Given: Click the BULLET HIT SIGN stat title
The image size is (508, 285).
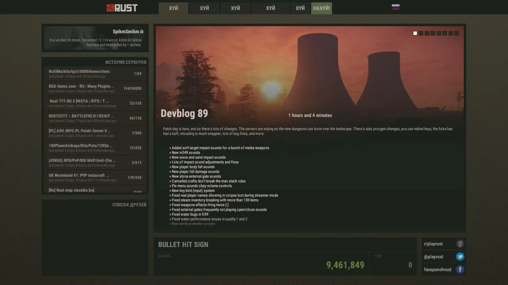Looking at the screenshot, I should point(183,245).
